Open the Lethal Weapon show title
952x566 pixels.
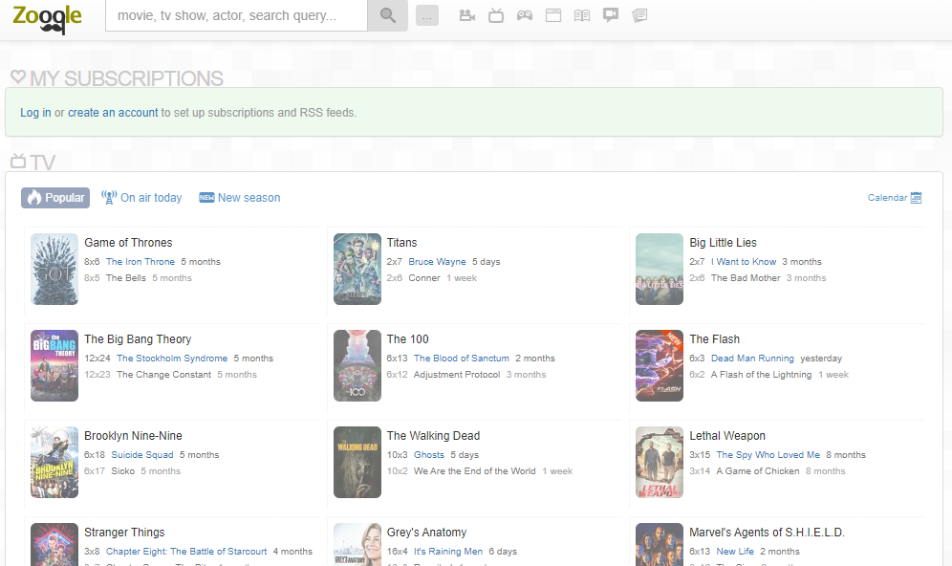[727, 435]
